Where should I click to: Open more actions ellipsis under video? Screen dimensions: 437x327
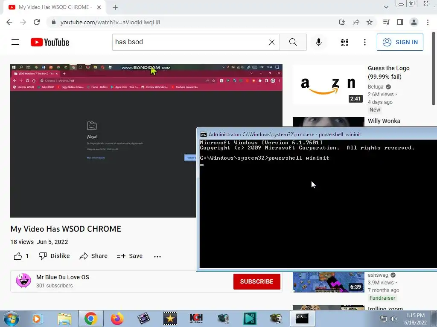[x=157, y=256]
